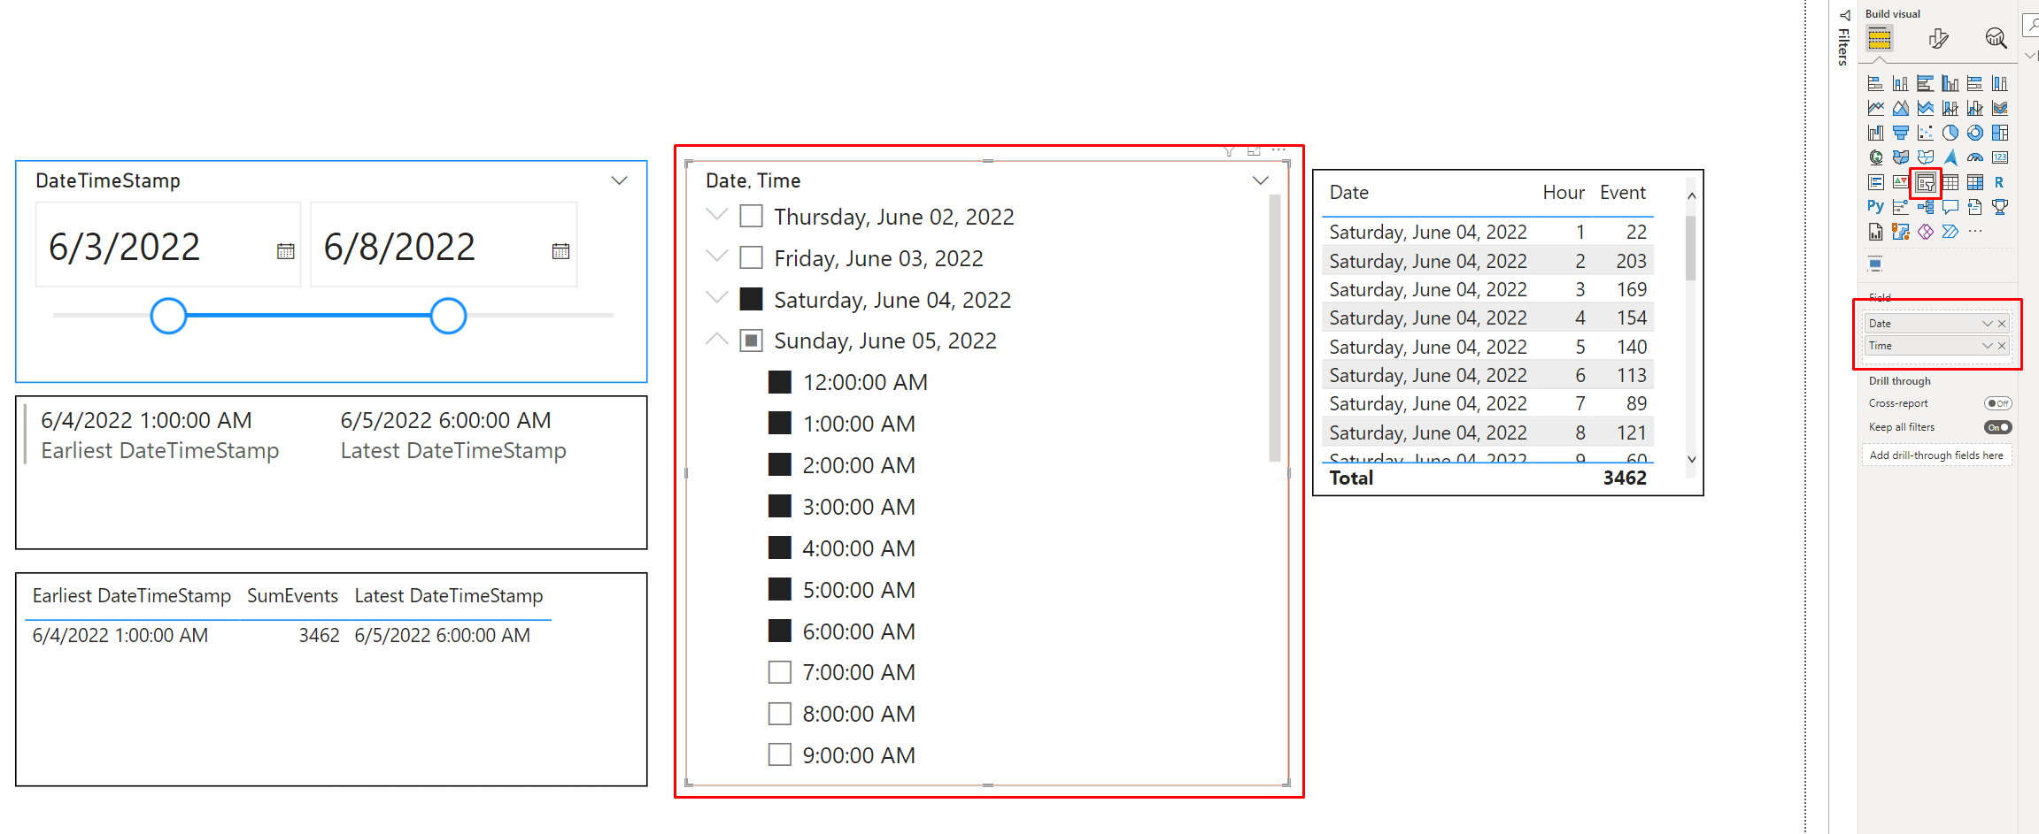Insert an R script visual

[1999, 183]
